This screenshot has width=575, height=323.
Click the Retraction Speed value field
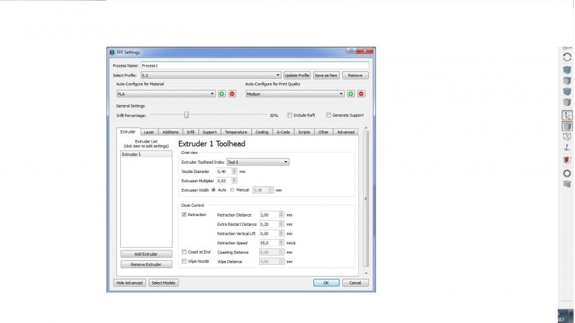269,242
